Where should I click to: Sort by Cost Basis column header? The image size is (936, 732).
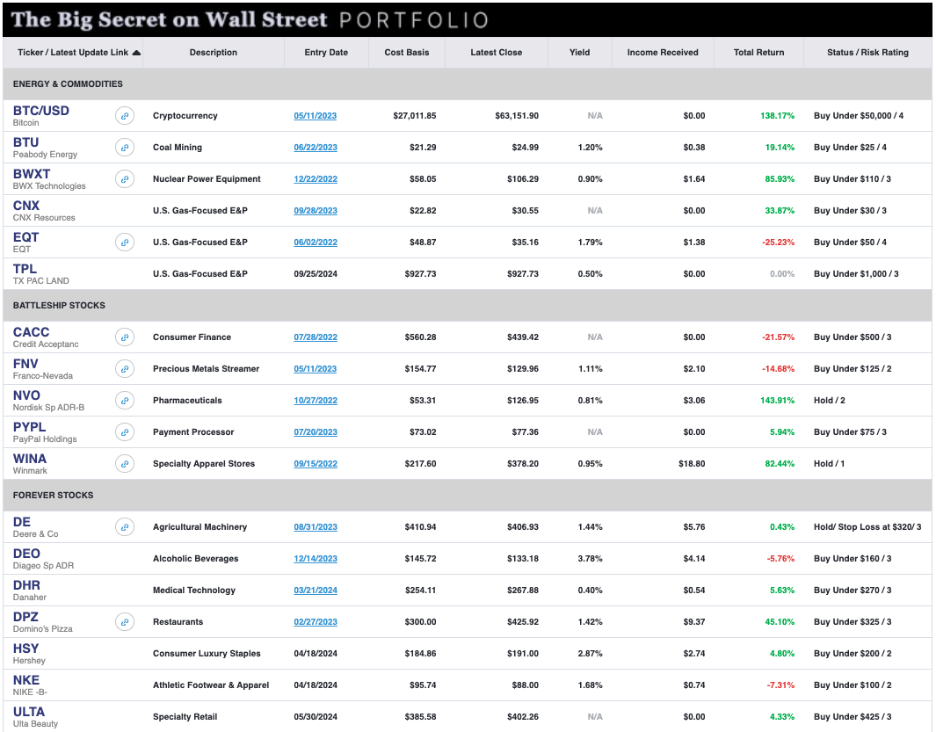coord(407,53)
